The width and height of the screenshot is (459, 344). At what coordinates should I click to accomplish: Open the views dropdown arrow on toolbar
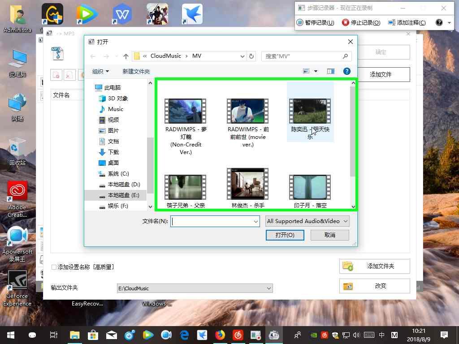coord(316,71)
